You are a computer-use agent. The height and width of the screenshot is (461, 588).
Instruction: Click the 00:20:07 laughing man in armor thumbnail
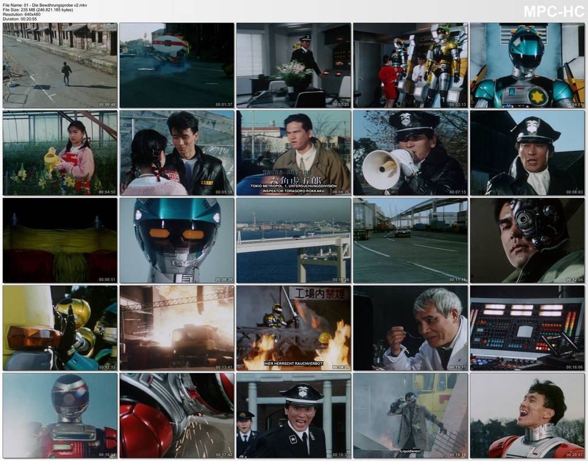(x=527, y=415)
